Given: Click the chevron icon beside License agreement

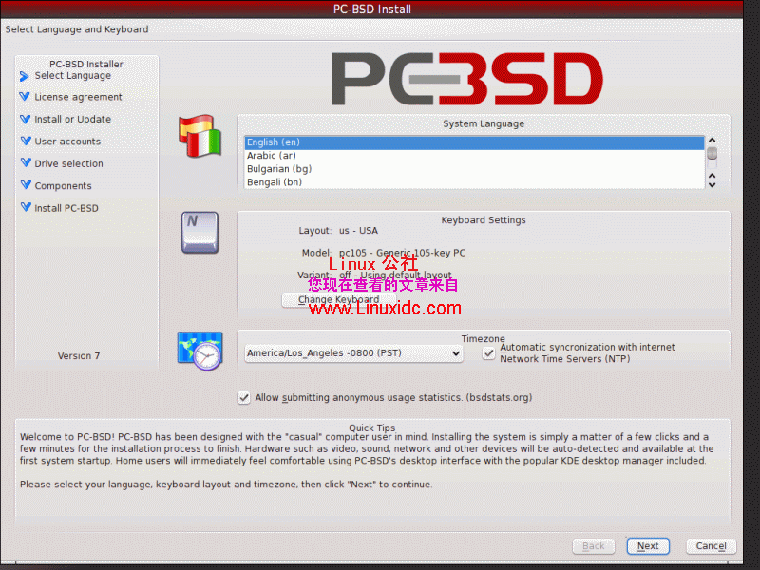Looking at the screenshot, I should pos(24,97).
